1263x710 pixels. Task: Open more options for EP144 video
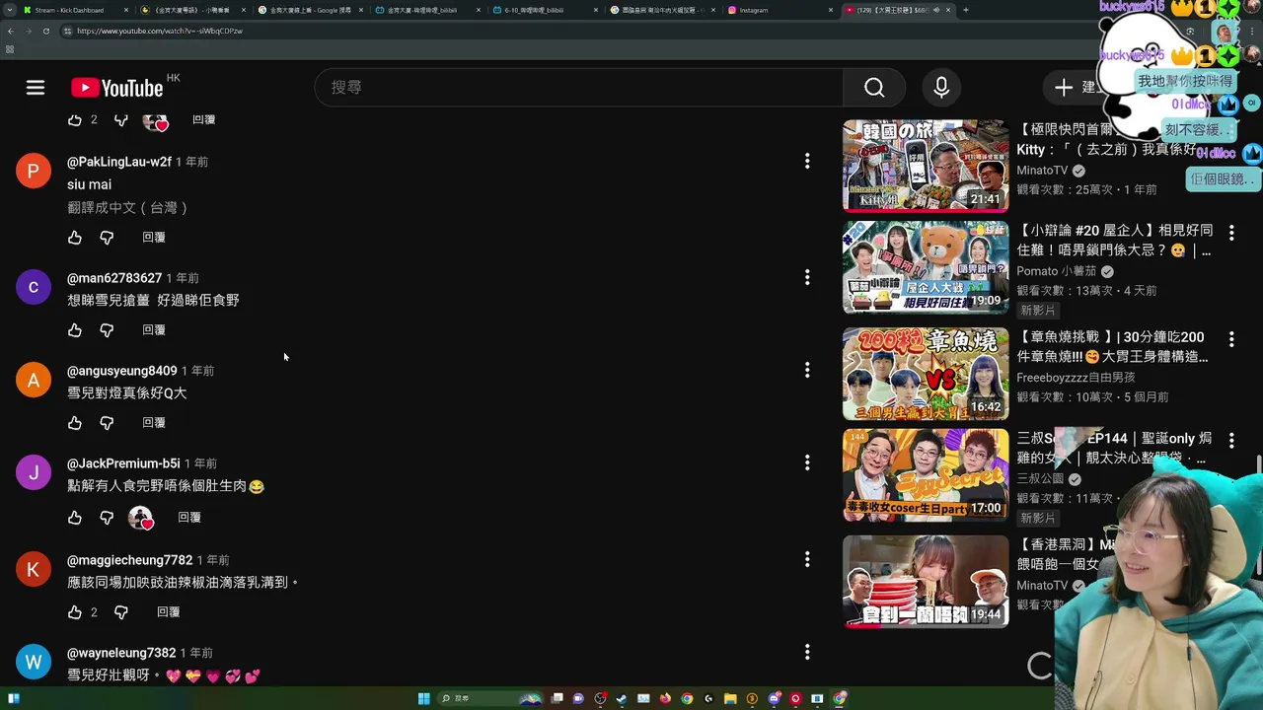click(1231, 440)
